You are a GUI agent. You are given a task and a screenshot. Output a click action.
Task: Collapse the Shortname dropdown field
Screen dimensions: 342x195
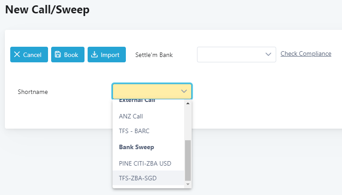152,91
